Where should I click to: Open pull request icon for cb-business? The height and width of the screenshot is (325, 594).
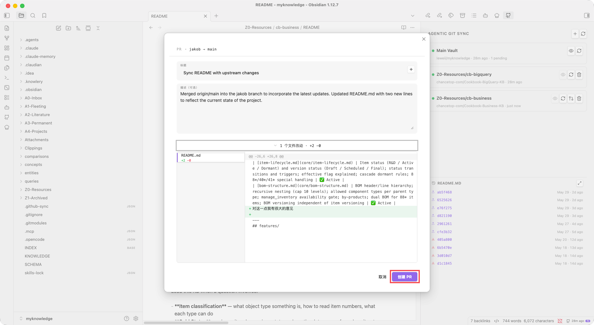coord(571,98)
